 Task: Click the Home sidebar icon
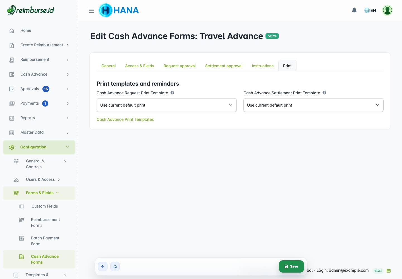tap(12, 31)
